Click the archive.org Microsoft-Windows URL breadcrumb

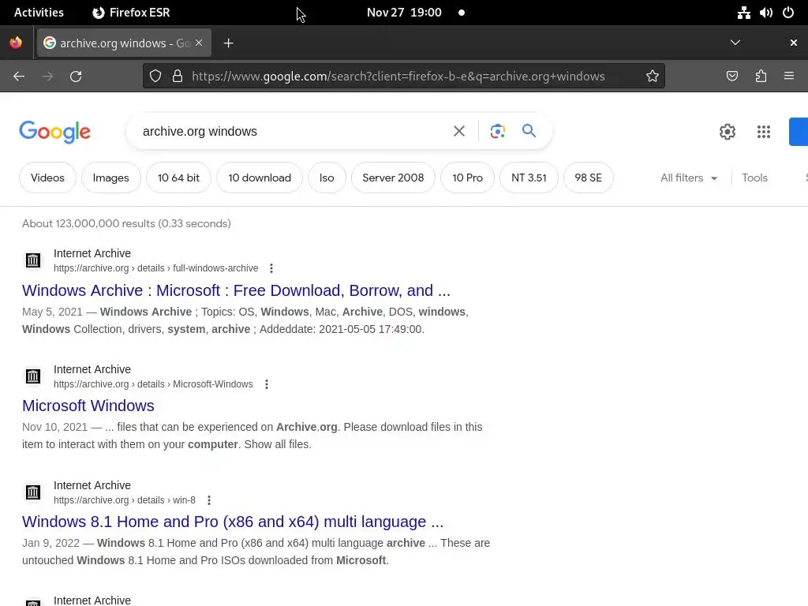[153, 384]
